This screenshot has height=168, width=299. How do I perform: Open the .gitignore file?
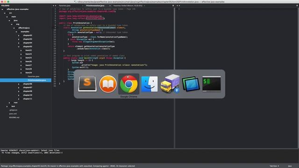point(13,110)
